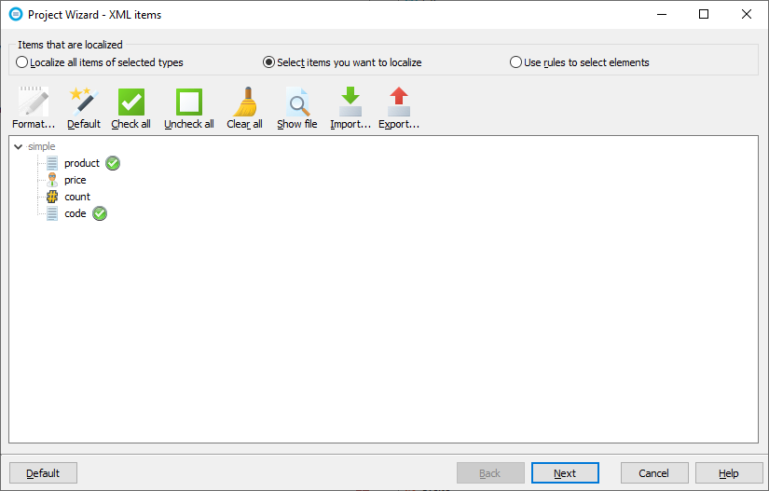Toggle green check mark beside product

click(x=113, y=163)
